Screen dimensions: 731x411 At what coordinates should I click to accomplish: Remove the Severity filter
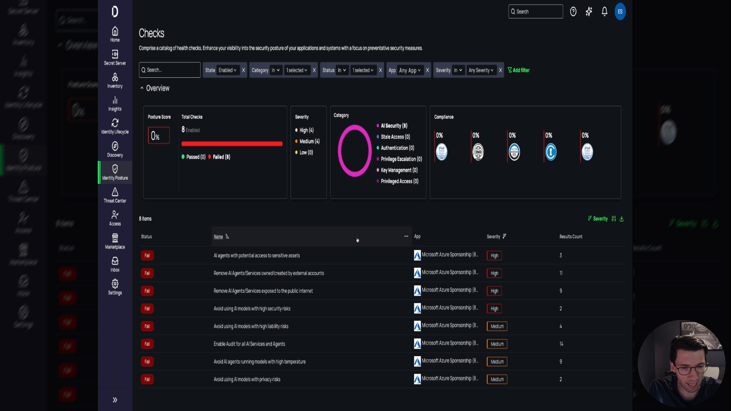point(500,70)
